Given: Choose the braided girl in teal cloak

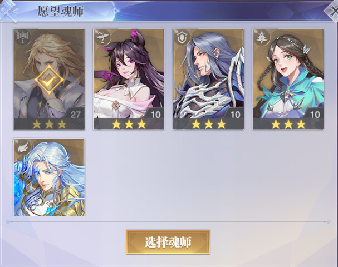Looking at the screenshot, I should point(288,79).
